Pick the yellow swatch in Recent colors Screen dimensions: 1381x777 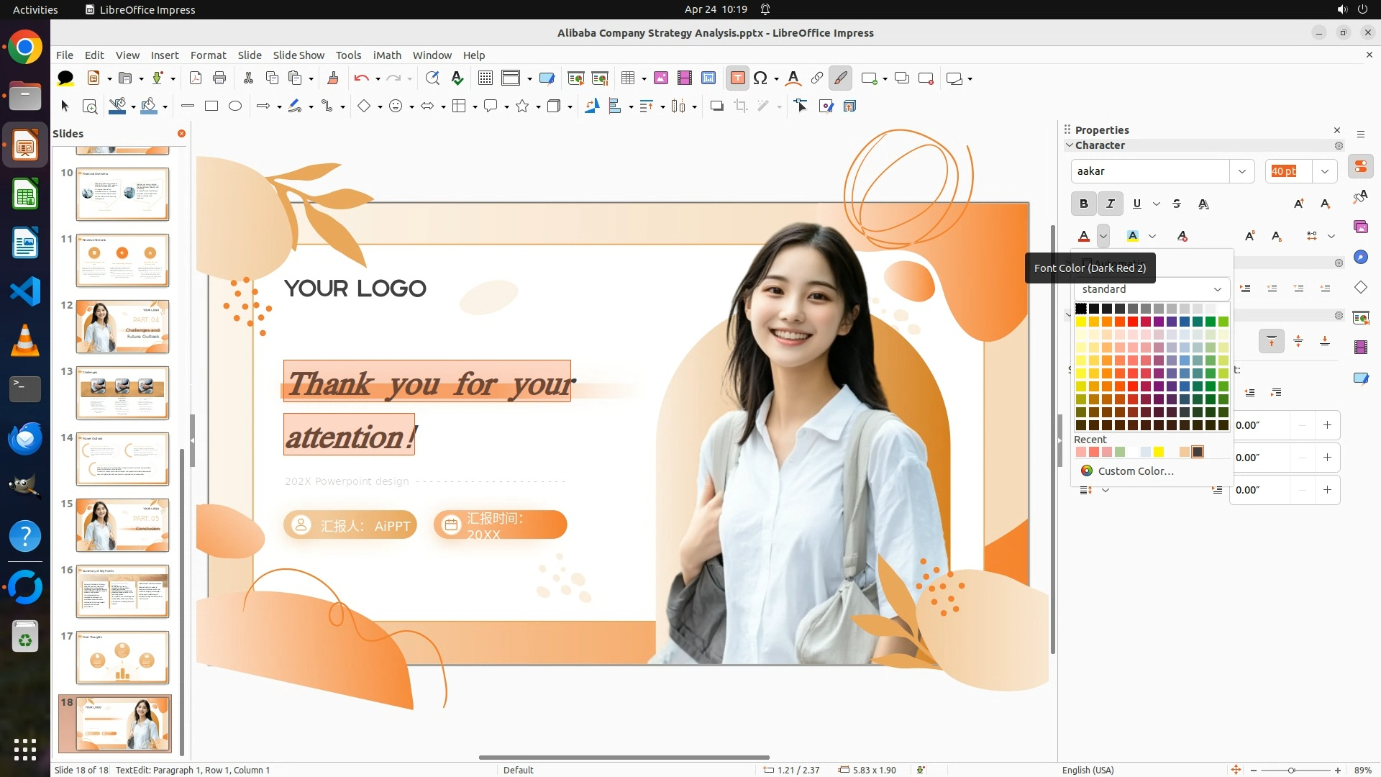(x=1158, y=452)
